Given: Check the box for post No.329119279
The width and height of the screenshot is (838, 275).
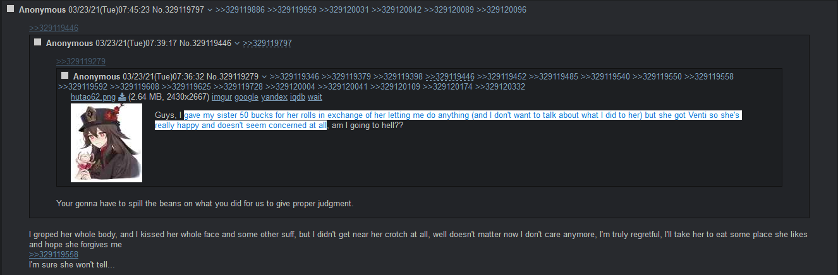Looking at the screenshot, I should point(64,76).
